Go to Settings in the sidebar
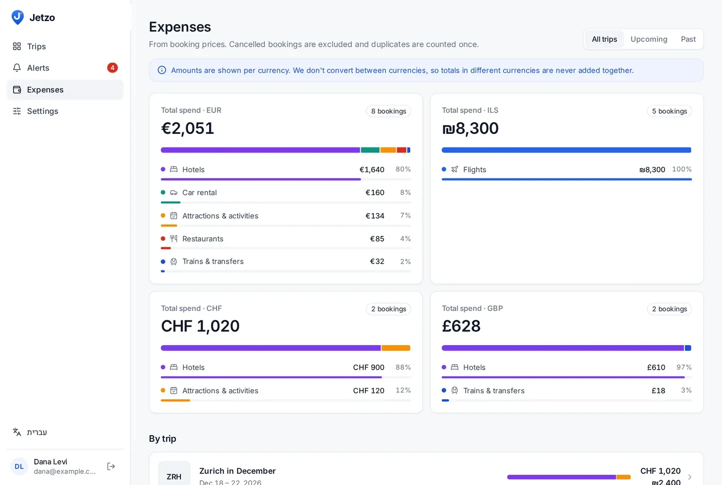This screenshot has height=485, width=722. pyautogui.click(x=65, y=111)
